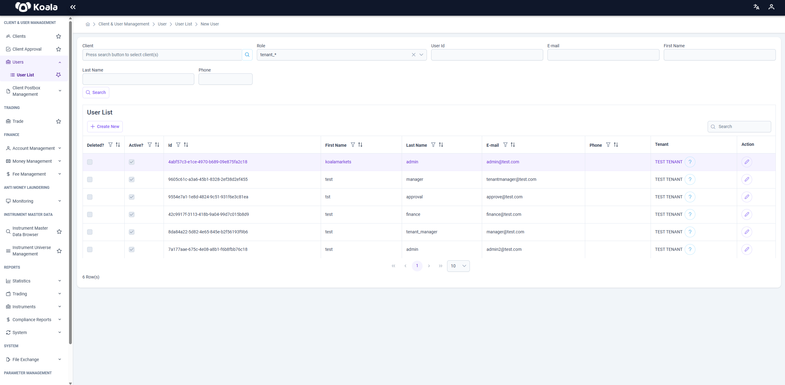Image resolution: width=785 pixels, height=385 pixels.
Task: Favorite Clients with its star icon
Action: coord(59,36)
